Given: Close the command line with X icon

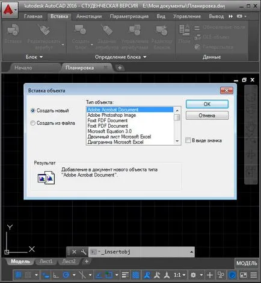Looking at the screenshot, I should click(74, 252).
